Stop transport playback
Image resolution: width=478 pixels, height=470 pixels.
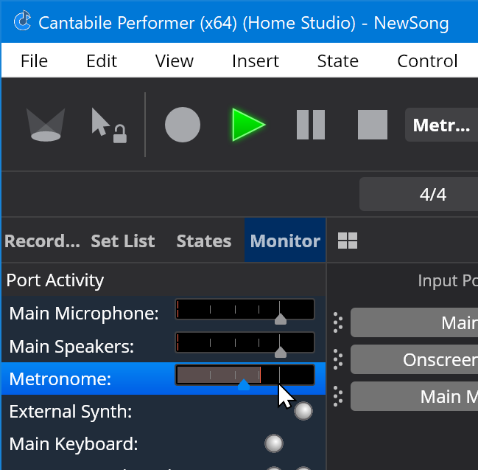[x=373, y=125]
